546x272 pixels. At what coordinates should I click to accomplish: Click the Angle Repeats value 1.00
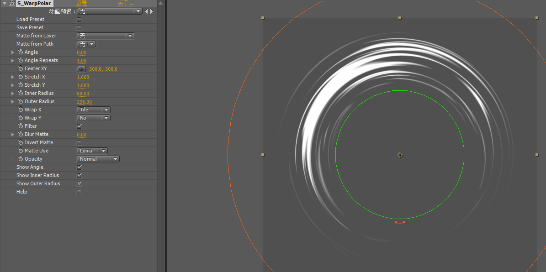point(81,61)
